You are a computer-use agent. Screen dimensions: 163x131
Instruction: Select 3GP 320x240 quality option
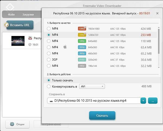point(49,60)
